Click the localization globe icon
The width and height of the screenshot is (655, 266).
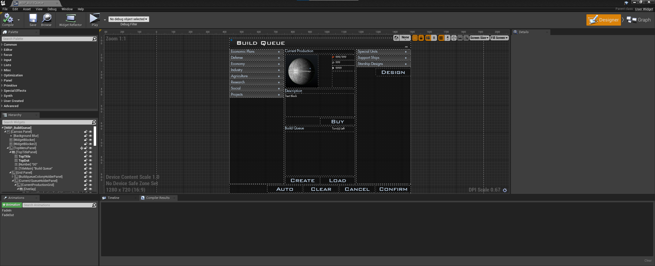coord(396,38)
